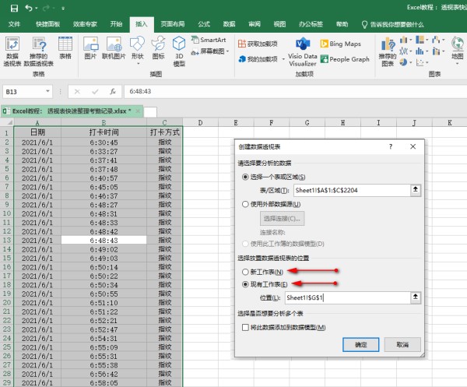This screenshot has width=467, height=387.
Task: Click the Save icon in quick access toolbar
Action: tap(14, 8)
